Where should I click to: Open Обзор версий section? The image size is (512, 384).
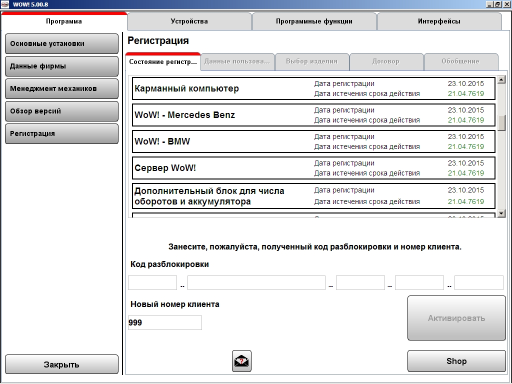[x=61, y=111]
